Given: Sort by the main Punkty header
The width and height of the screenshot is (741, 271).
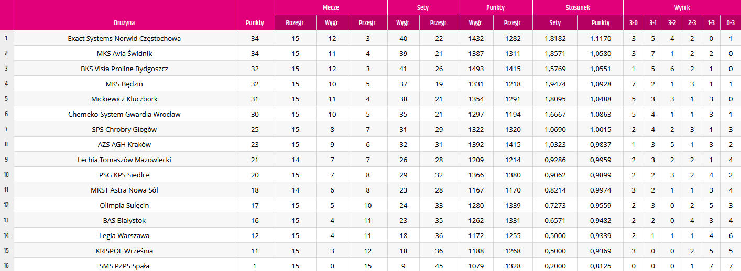Looking at the screenshot, I should coord(255,23).
